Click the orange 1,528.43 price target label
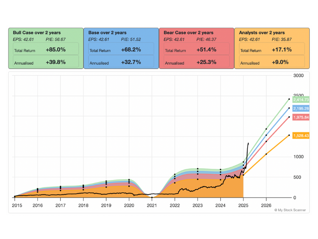 coord(301,136)
